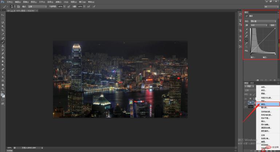Select the Magic Wand tool
Screen dimensions: 280x152
coord(3,27)
